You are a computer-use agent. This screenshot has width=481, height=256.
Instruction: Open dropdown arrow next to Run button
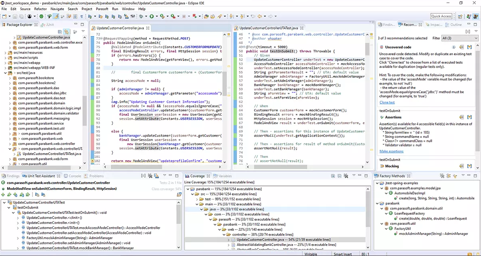[157, 16]
